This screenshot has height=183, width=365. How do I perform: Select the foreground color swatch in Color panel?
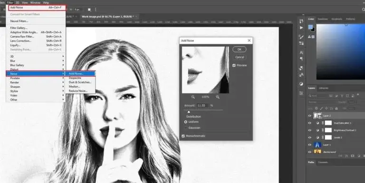(310, 27)
